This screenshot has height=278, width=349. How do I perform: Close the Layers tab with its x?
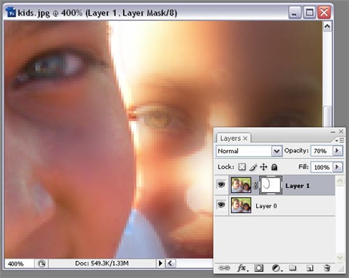pyautogui.click(x=245, y=138)
